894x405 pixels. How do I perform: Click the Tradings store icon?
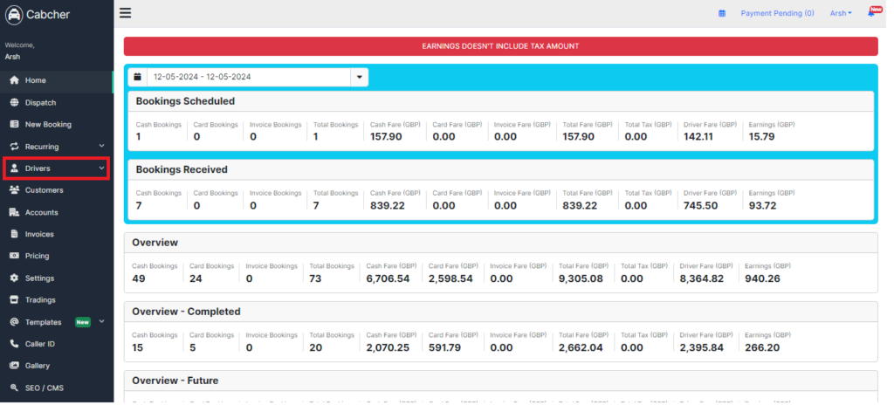(15, 299)
